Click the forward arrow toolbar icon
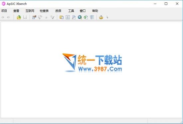Screen dimensions: 183x124 click(x=8, y=17)
